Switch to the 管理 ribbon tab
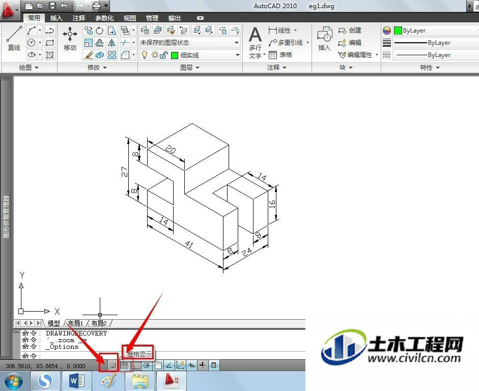This screenshot has width=479, height=391. (152, 18)
